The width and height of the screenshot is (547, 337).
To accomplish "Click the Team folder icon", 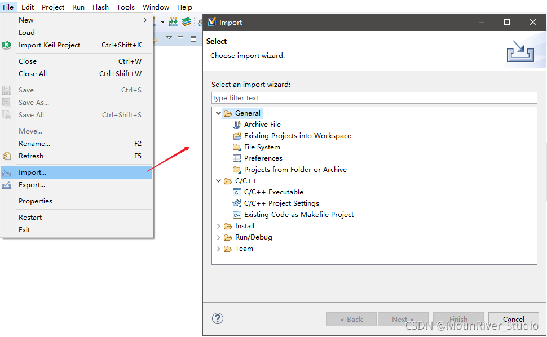I will coord(228,249).
